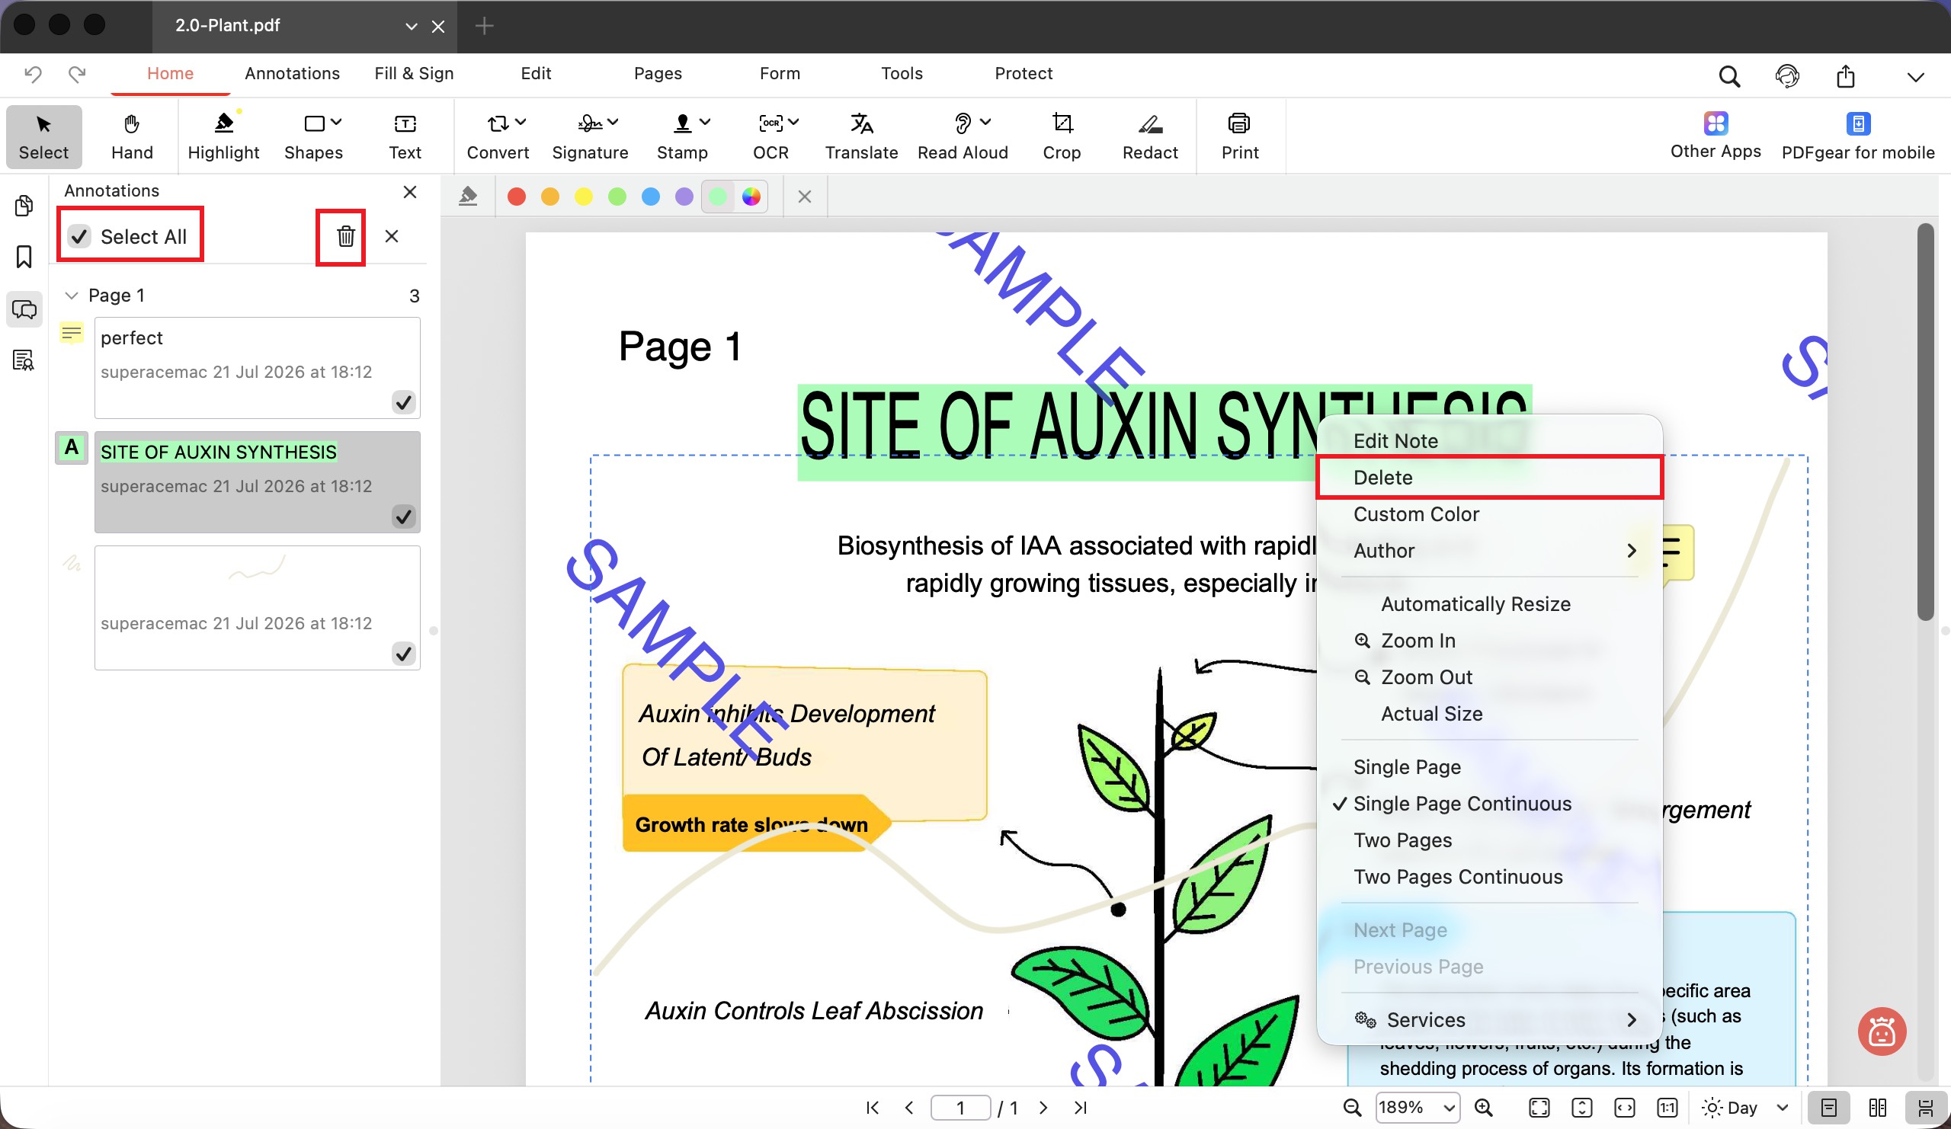This screenshot has height=1129, width=1951.
Task: Open Other Apps
Action: coord(1716,137)
